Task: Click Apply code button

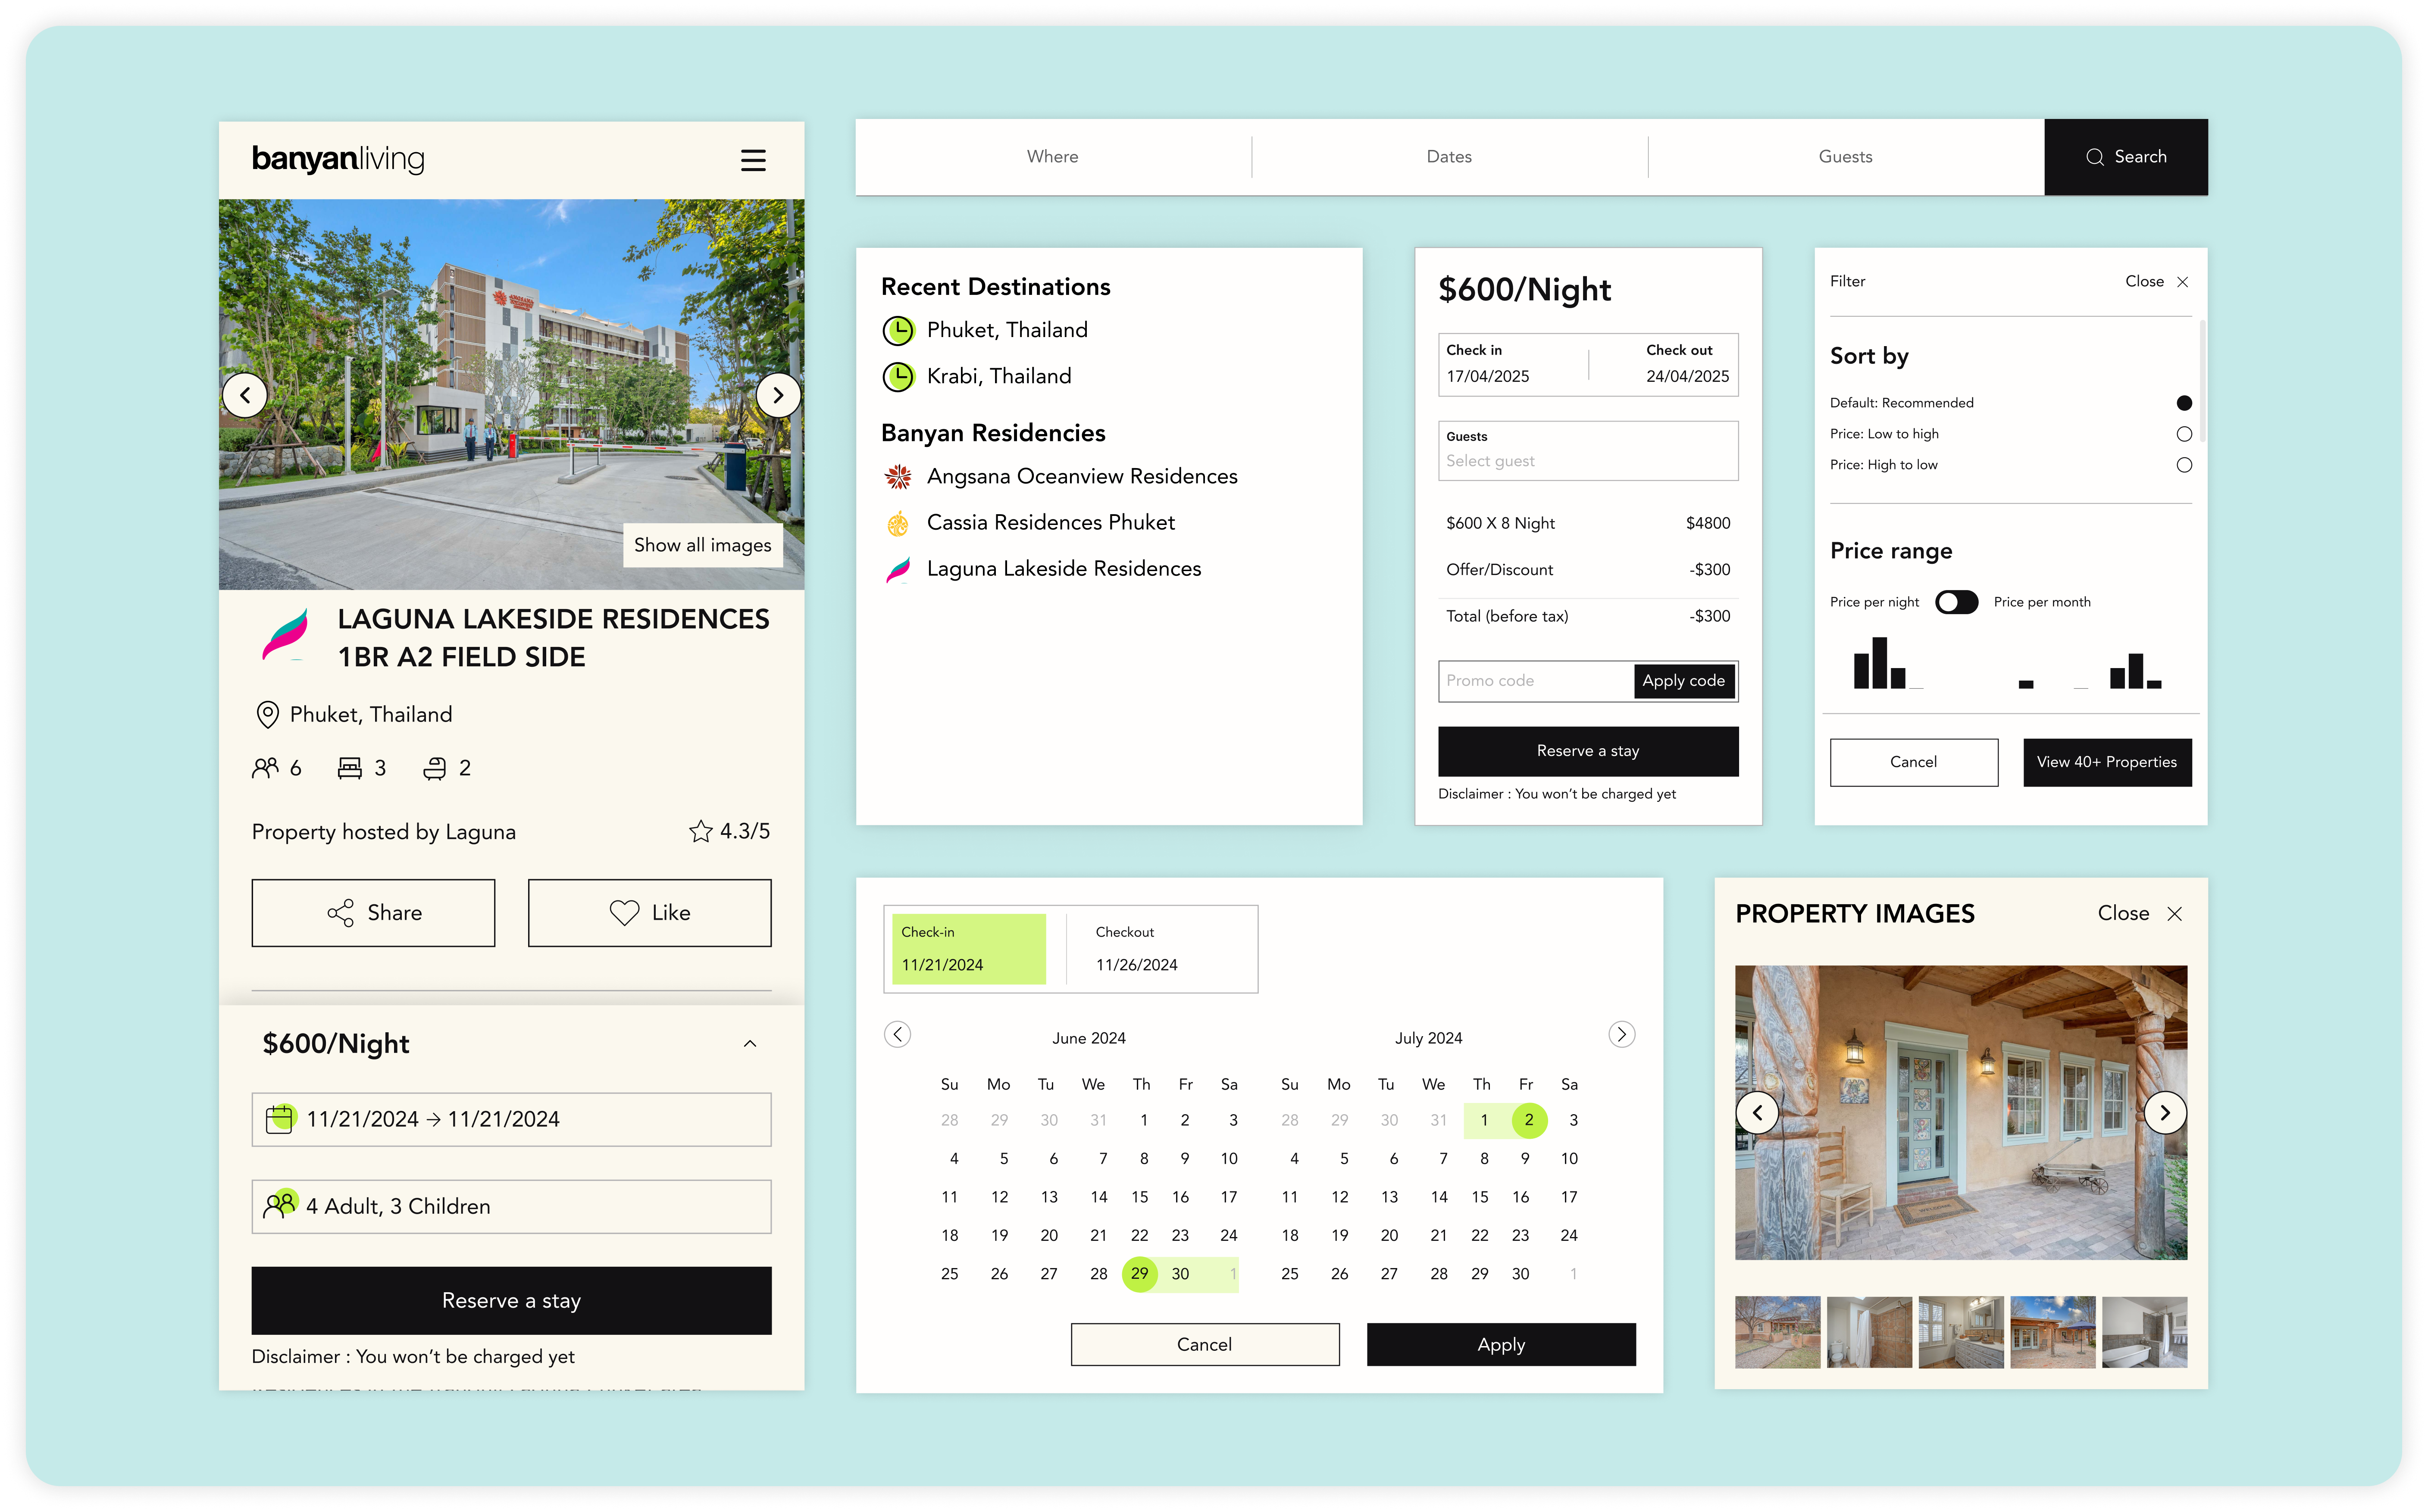Action: 1684,681
